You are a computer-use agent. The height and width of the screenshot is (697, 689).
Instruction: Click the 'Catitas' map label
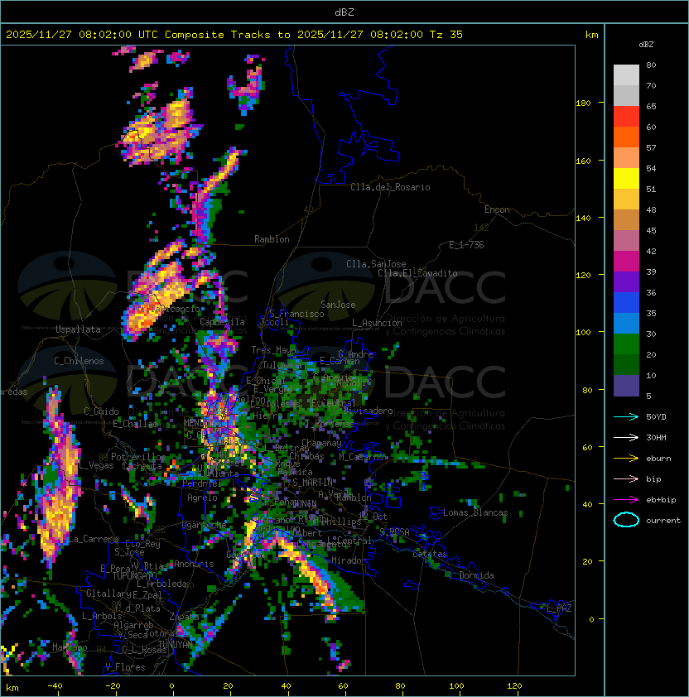click(x=430, y=554)
